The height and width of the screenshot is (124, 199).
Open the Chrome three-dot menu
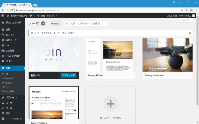(x=195, y=10)
